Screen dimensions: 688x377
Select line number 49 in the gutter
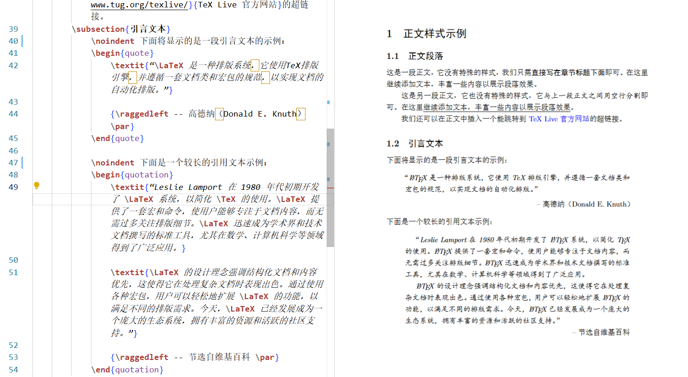13,187
